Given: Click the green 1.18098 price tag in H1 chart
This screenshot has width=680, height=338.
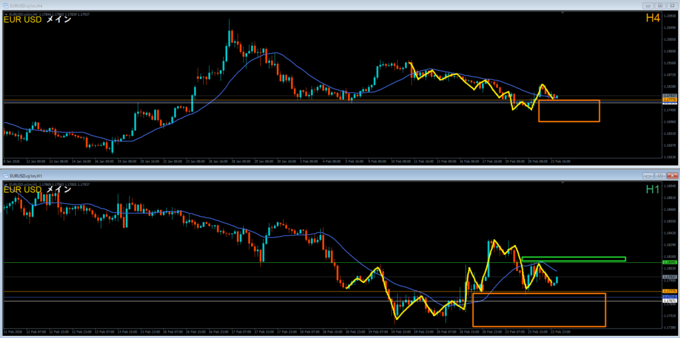Looking at the screenshot, I should point(670,262).
